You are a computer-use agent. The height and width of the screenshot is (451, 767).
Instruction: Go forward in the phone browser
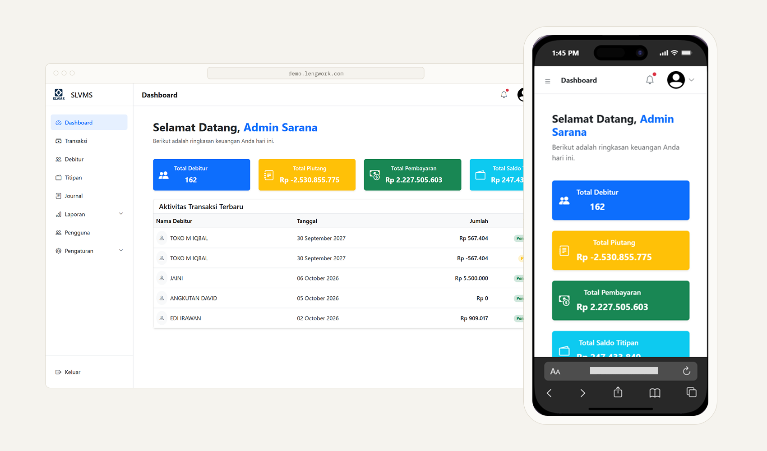(582, 393)
